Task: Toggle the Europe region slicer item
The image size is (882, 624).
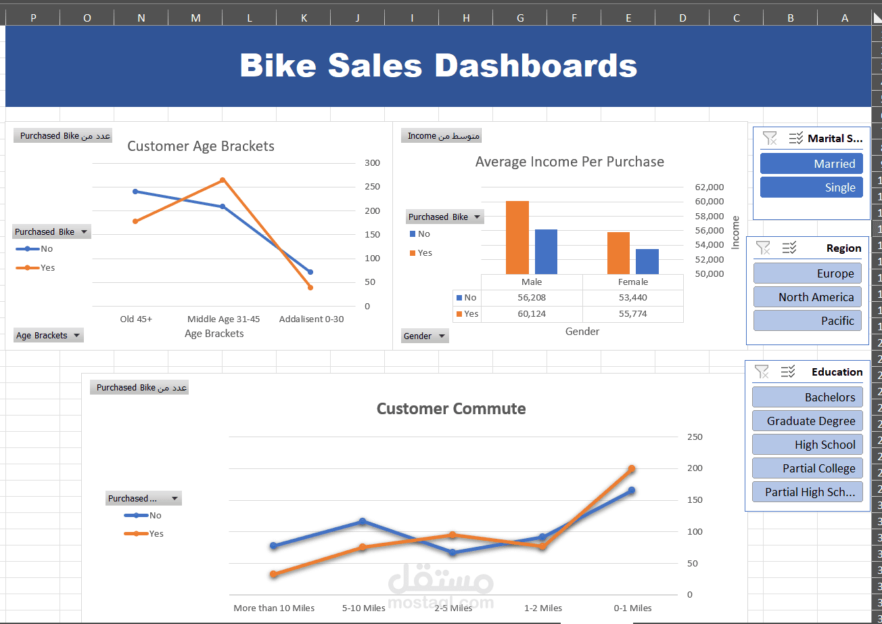Action: click(x=807, y=273)
